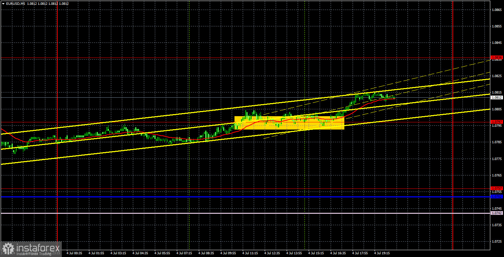The width and height of the screenshot is (504, 257).
Task: Click the 1.0865 price axis label
Action: [497, 10]
